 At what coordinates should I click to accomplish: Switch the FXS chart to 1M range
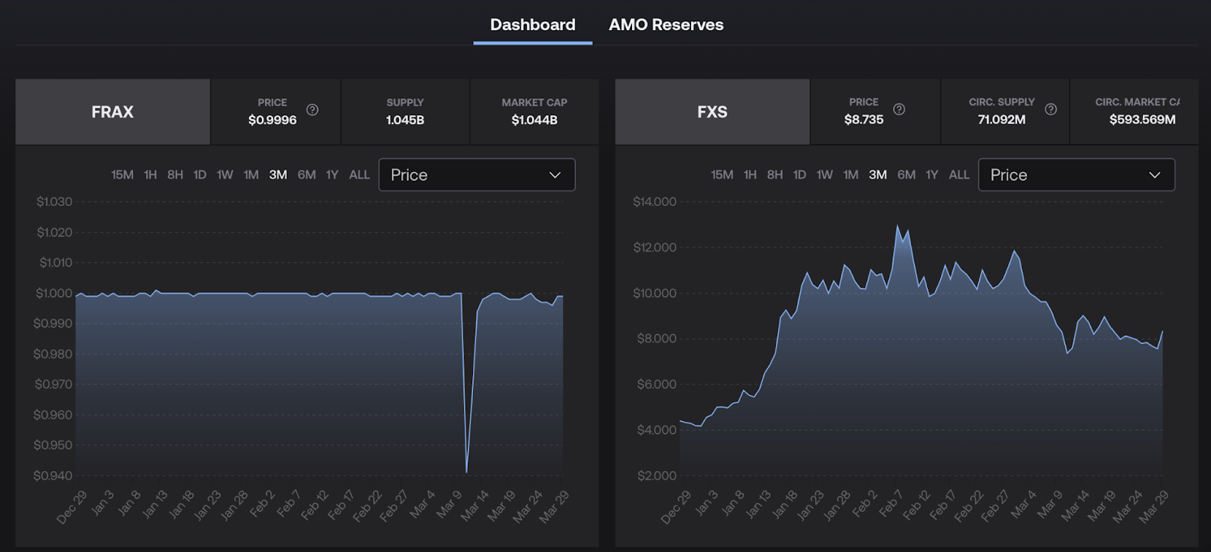[x=851, y=175]
